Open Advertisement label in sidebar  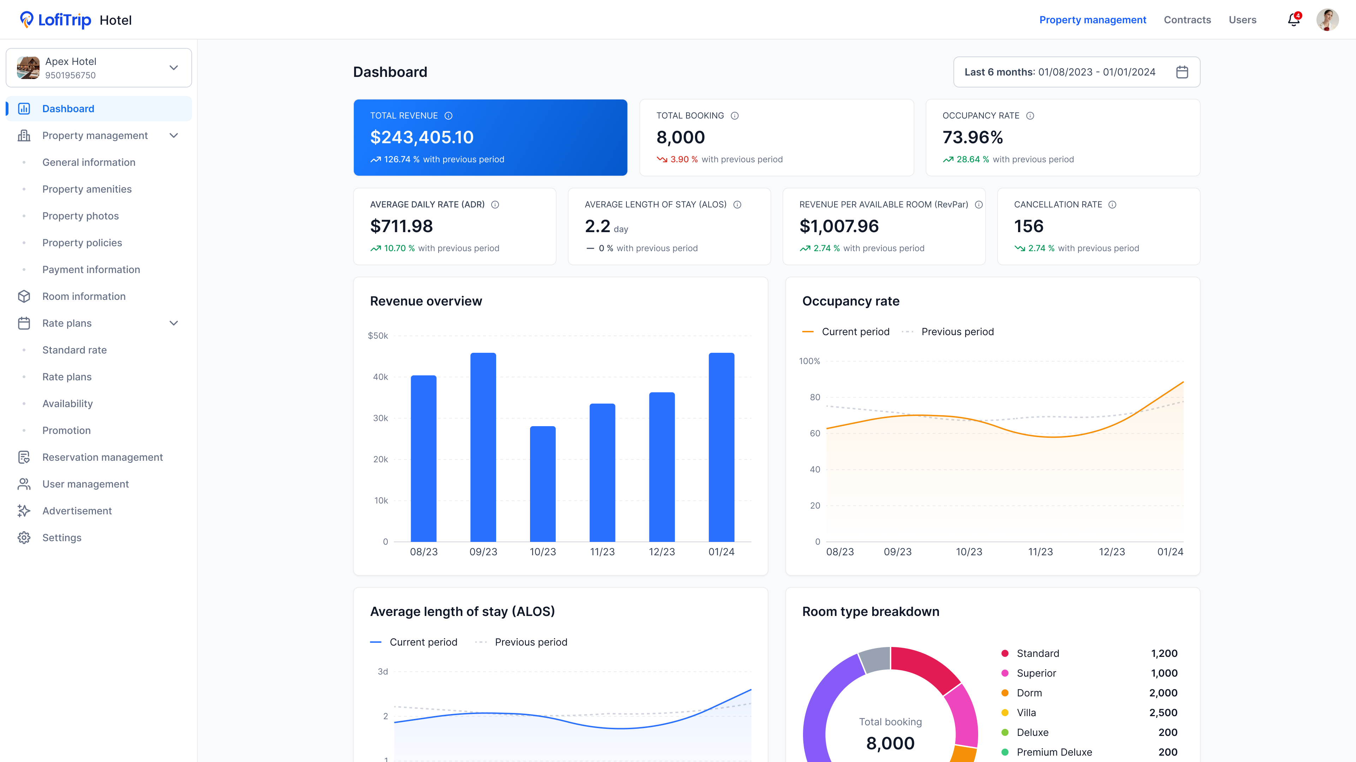coord(77,511)
